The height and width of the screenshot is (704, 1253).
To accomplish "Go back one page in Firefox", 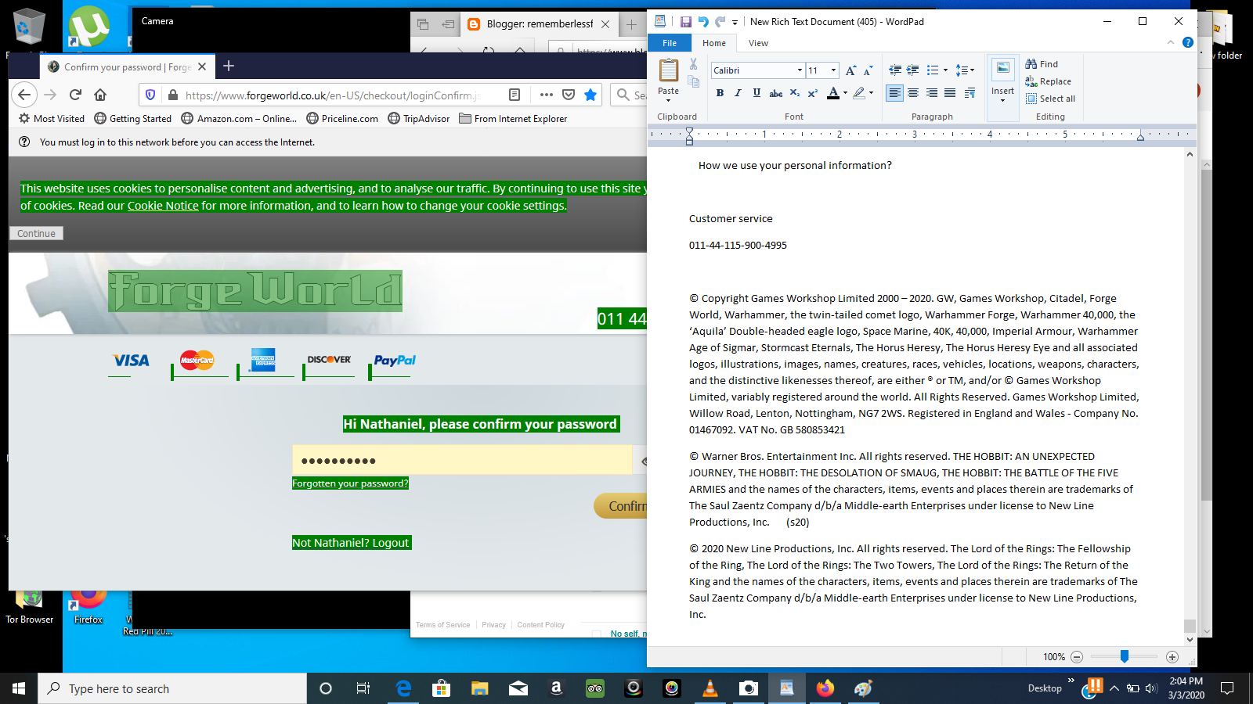I will click(24, 95).
